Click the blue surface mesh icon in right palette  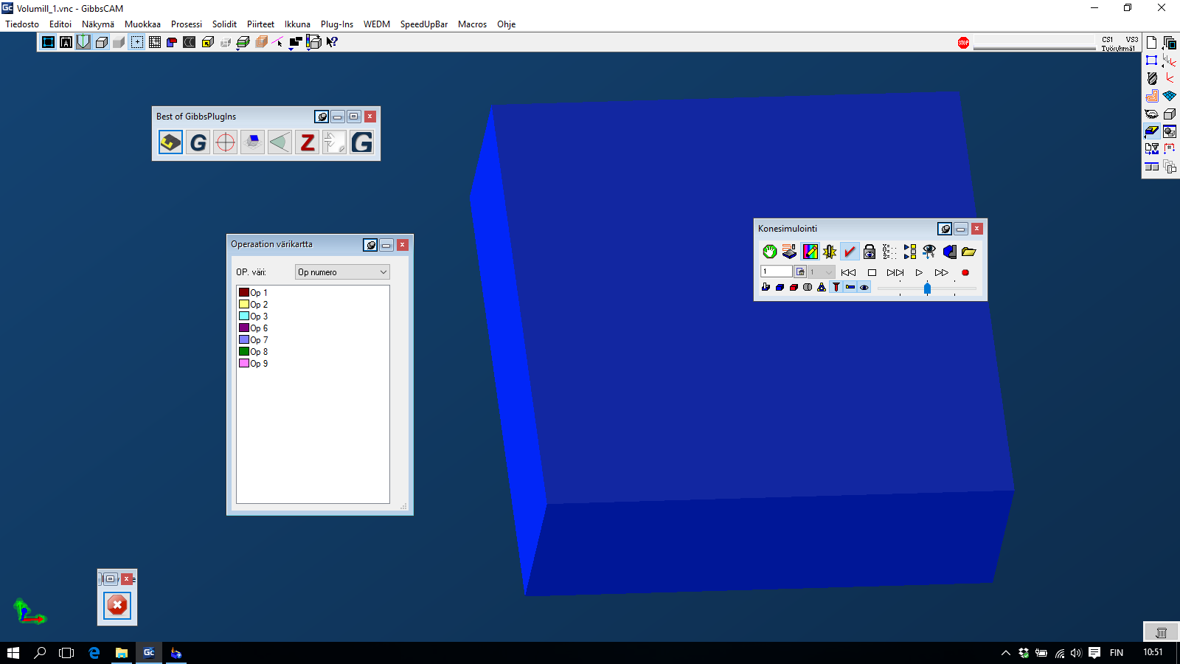[1170, 96]
